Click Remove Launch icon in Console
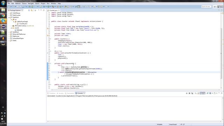 tap(189, 93)
